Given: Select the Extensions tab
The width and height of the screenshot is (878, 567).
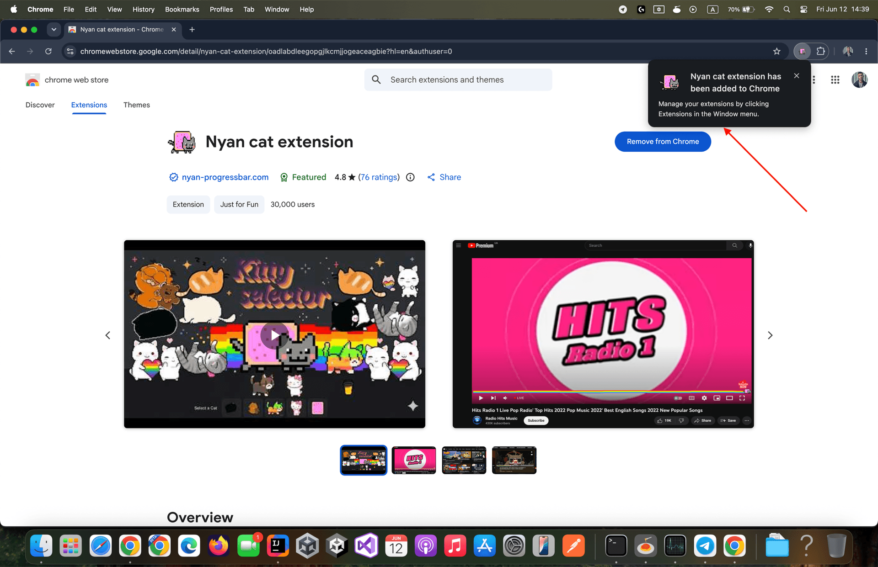Looking at the screenshot, I should click(89, 105).
